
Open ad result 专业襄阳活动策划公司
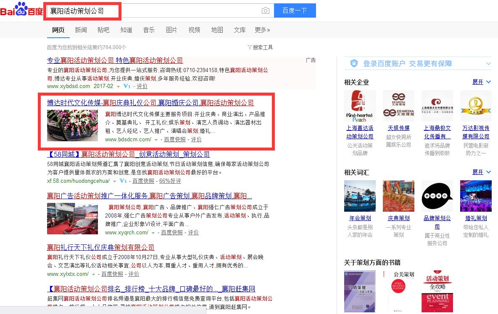tap(115, 60)
